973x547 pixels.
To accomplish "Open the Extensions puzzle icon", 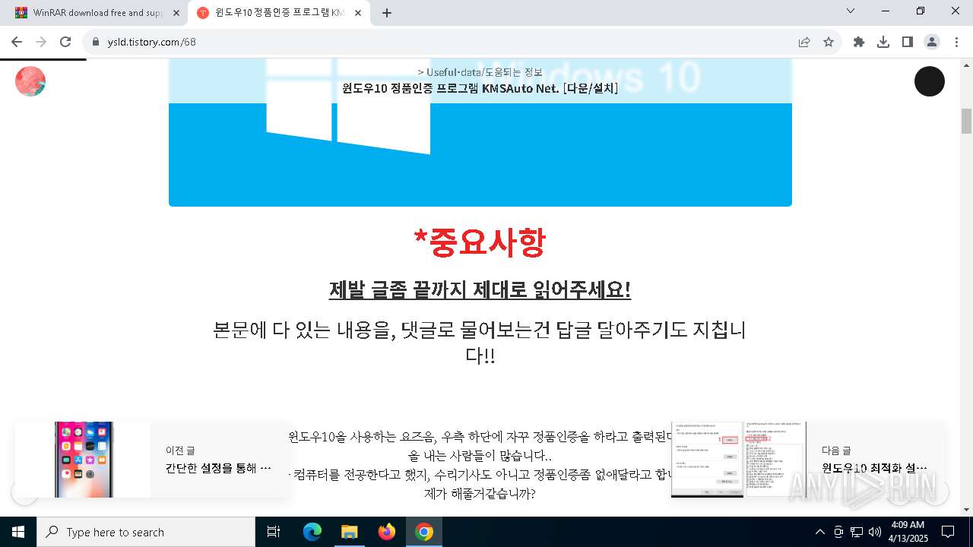I will 859,42.
